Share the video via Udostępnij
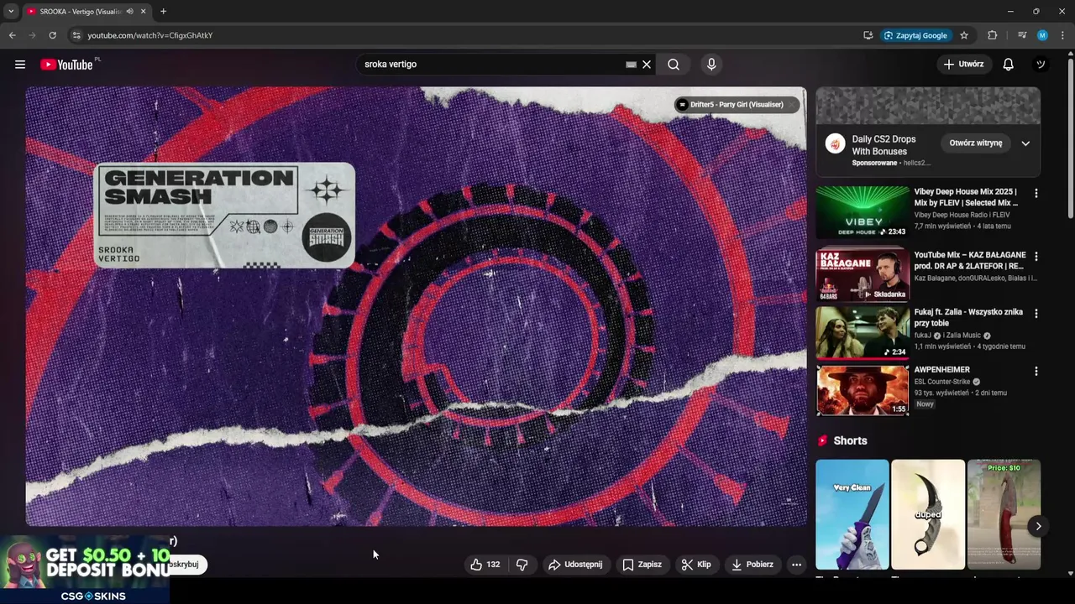The height and width of the screenshot is (604, 1075). pos(575,565)
